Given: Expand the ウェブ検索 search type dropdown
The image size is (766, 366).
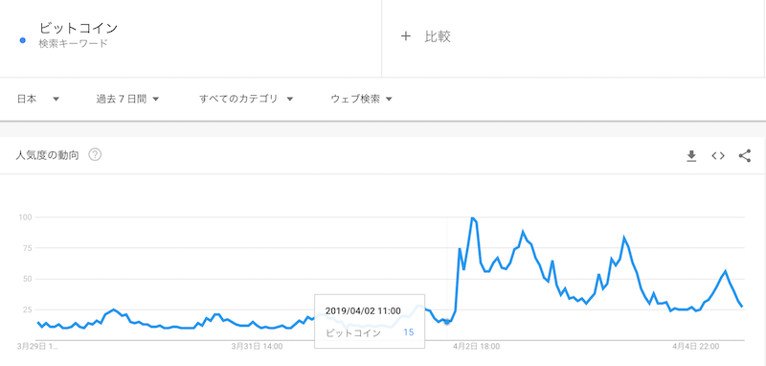Looking at the screenshot, I should [x=362, y=100].
